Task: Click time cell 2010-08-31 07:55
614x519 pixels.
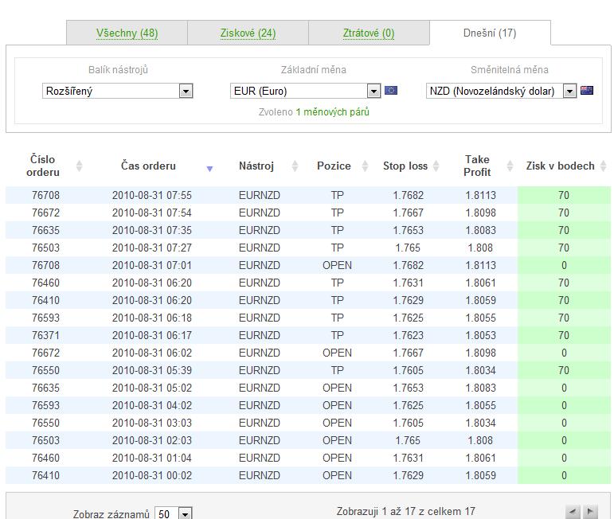Action: click(x=152, y=195)
